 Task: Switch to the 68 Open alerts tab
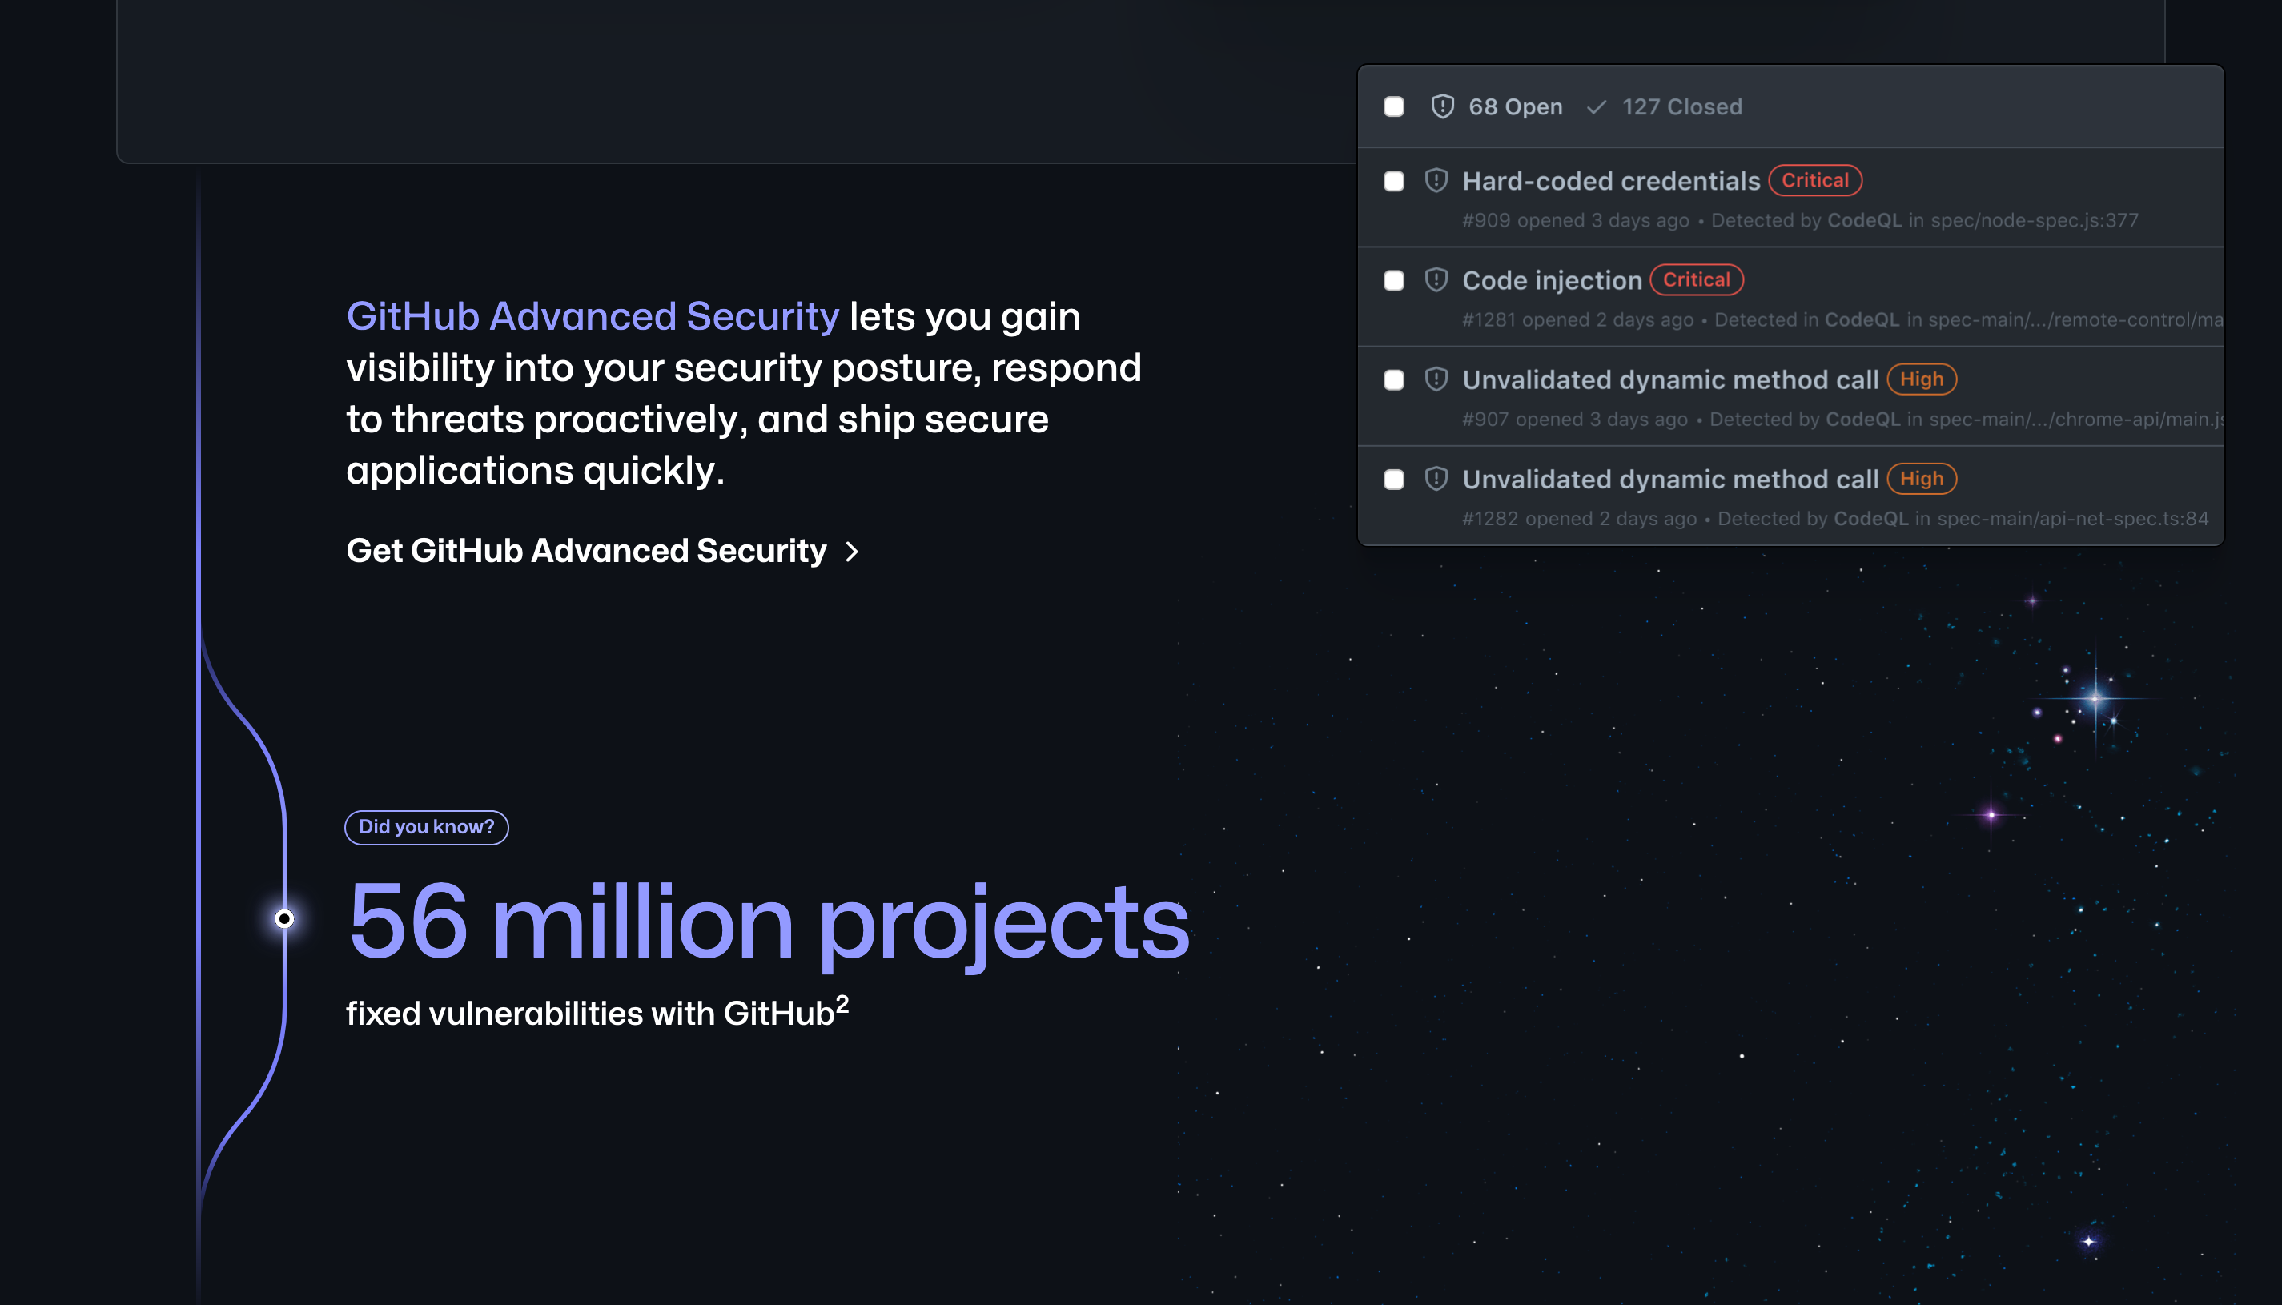click(1515, 106)
